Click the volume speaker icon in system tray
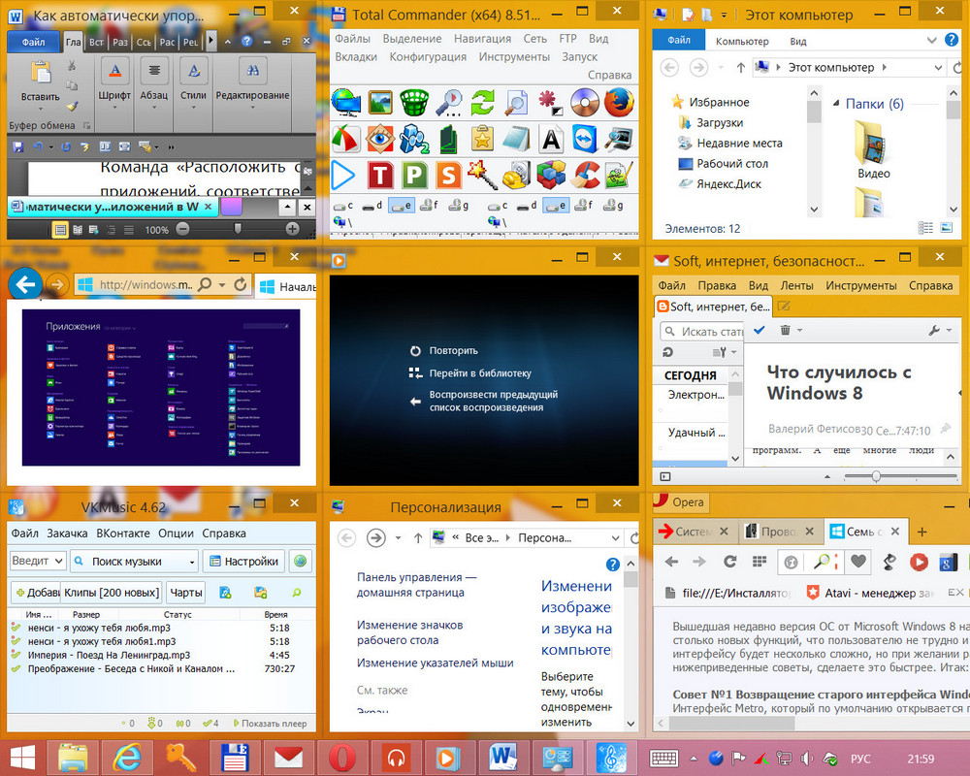 coord(807,758)
